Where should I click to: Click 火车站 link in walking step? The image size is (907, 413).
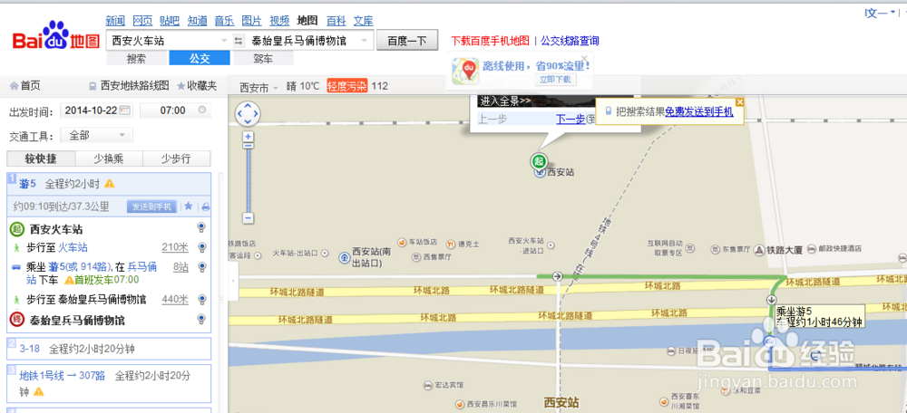coord(73,247)
